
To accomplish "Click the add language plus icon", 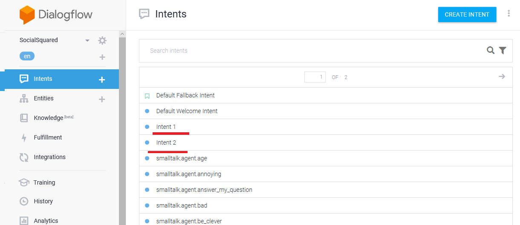I will click(102, 57).
